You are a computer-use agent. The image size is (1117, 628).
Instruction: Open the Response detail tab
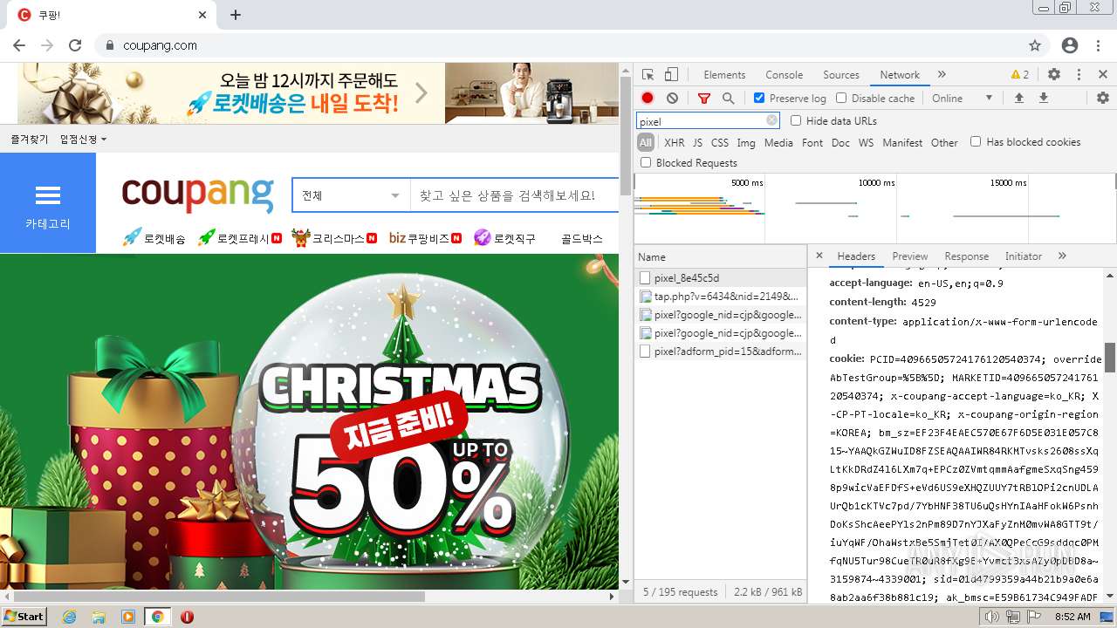coord(966,256)
